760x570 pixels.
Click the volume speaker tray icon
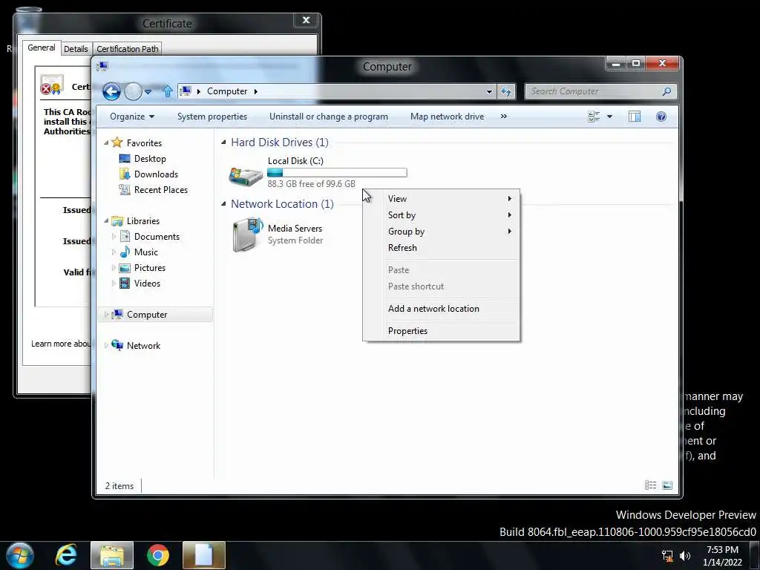pyautogui.click(x=685, y=556)
